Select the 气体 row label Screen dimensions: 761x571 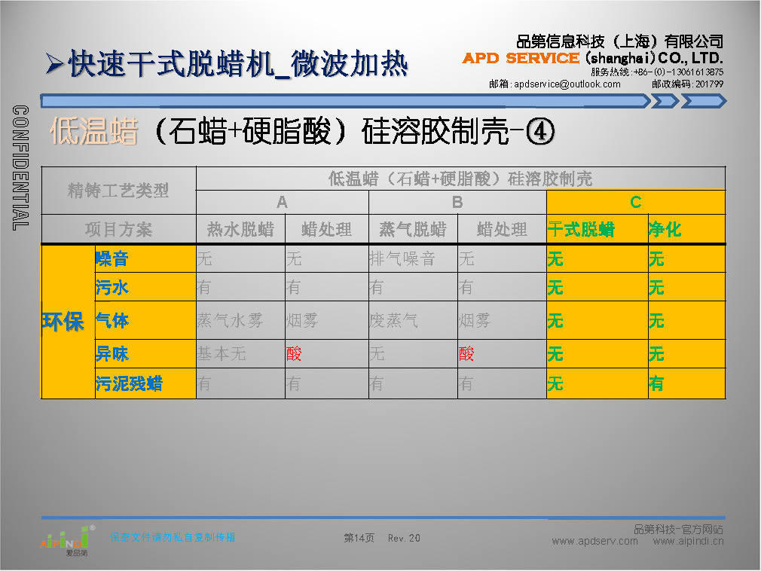145,320
